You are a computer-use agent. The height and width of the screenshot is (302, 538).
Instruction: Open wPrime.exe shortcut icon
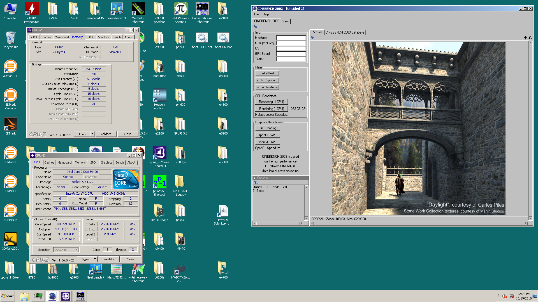[x=138, y=273]
